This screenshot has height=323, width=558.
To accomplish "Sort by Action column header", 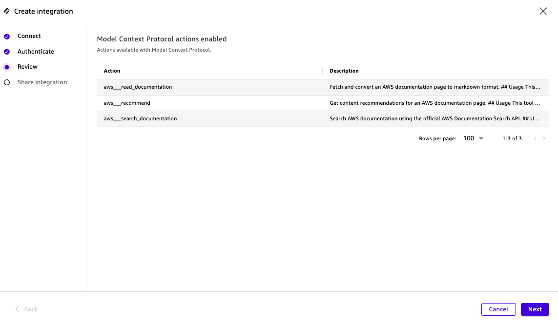I will pyautogui.click(x=112, y=71).
